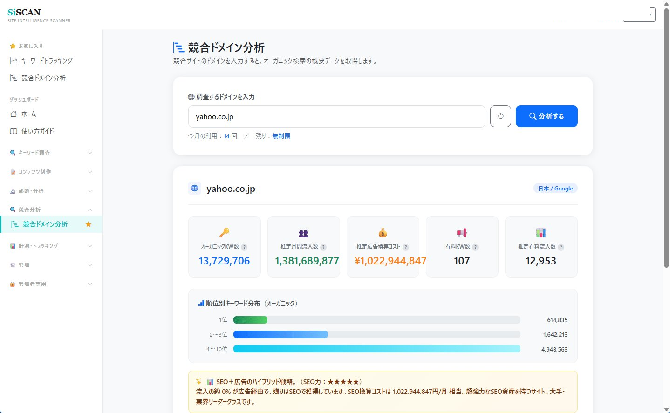This screenshot has width=670, height=413.
Task: Show help for 推定有料流入数
Action: coord(561,247)
